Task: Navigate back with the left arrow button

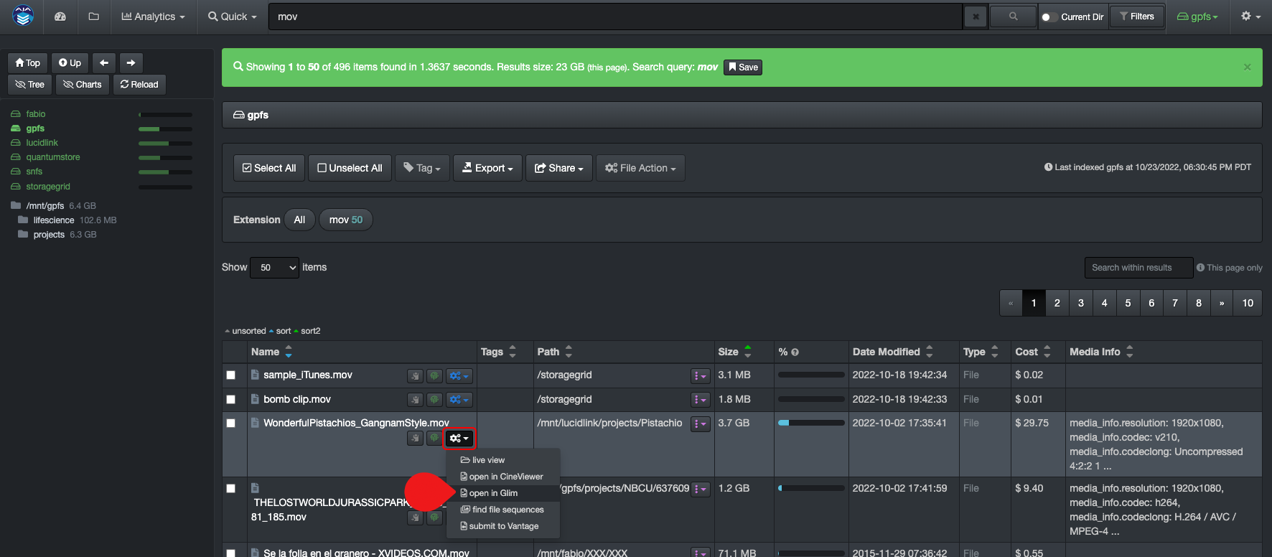Action: click(104, 63)
